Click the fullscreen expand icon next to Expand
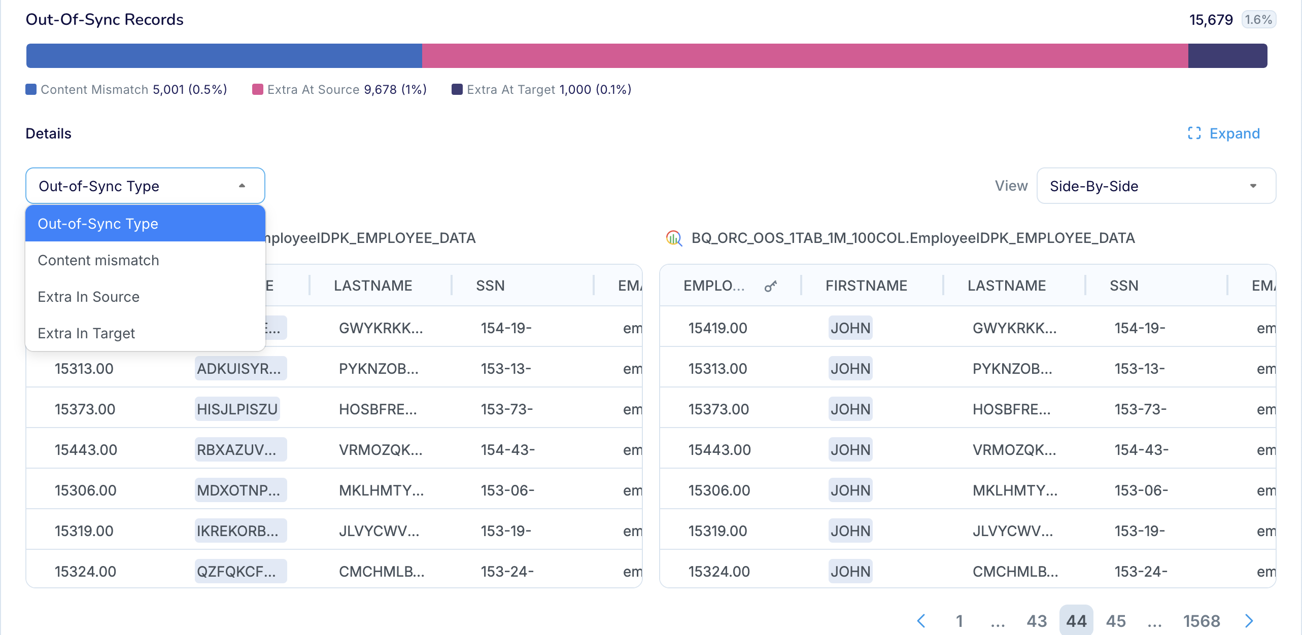 pos(1194,133)
